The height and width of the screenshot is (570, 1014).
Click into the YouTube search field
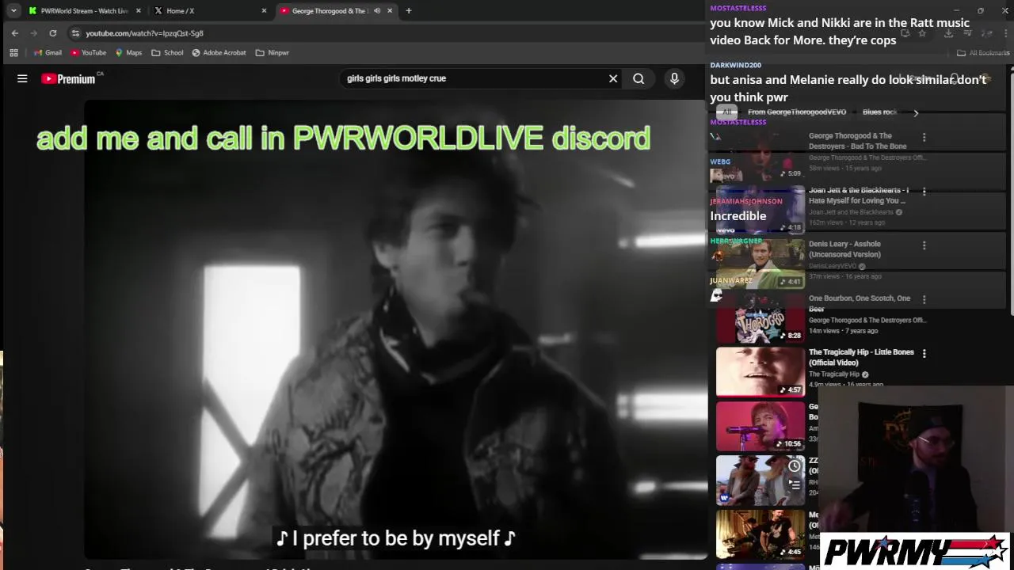point(474,78)
